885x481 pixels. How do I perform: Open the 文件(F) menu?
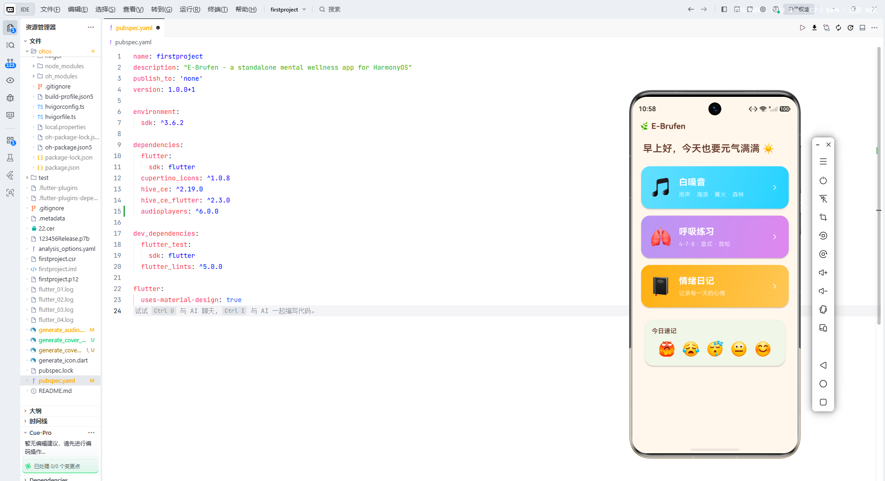pos(50,9)
